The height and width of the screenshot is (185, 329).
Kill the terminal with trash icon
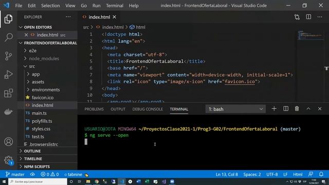coord(297,108)
